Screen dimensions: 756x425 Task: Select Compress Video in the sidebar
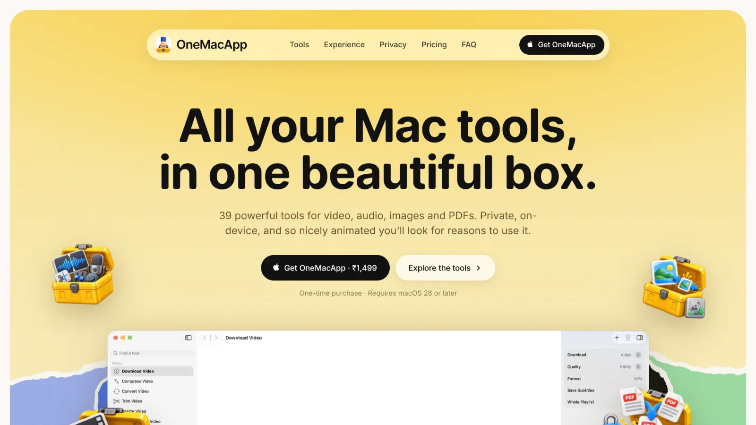pos(152,381)
